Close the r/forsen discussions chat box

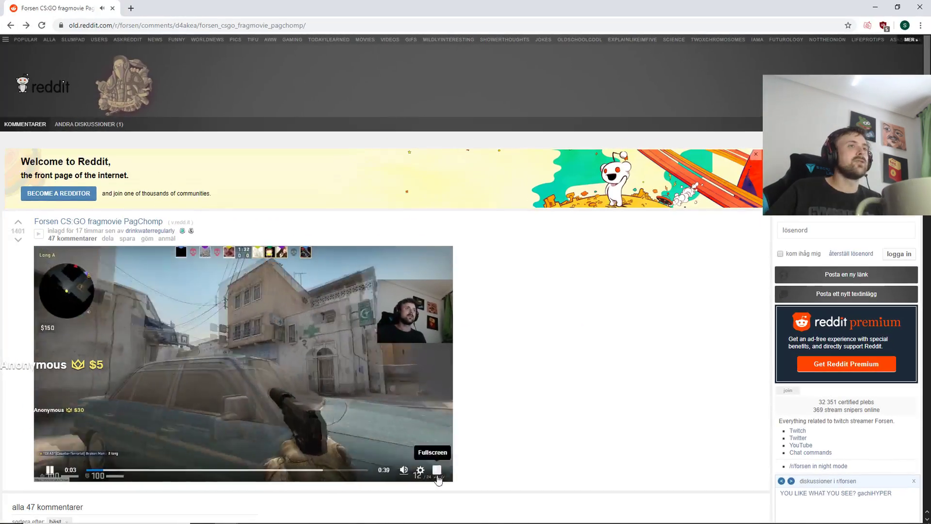pos(914,481)
